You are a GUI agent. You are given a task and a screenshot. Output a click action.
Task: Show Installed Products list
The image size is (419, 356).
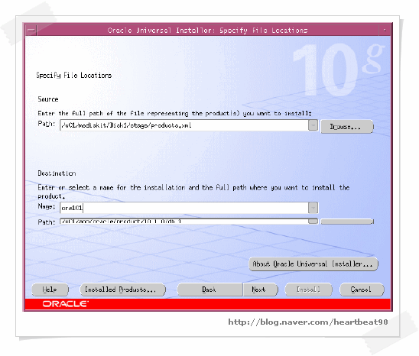click(122, 290)
